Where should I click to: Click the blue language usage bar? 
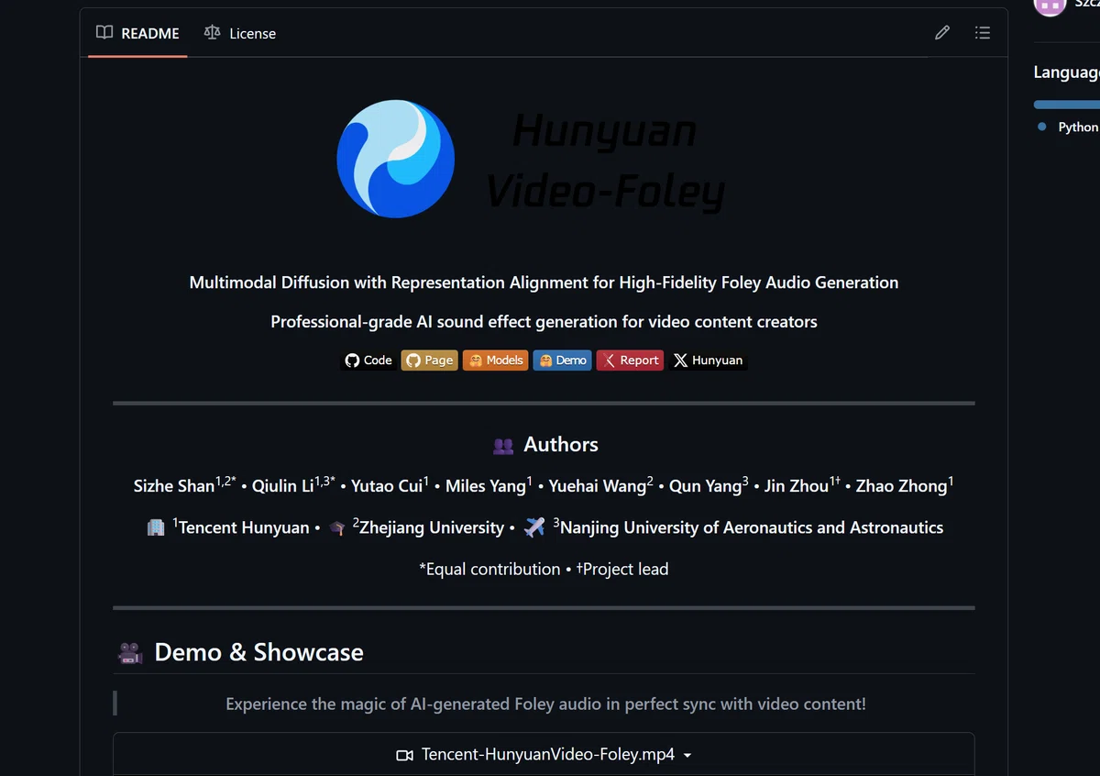coord(1067,105)
